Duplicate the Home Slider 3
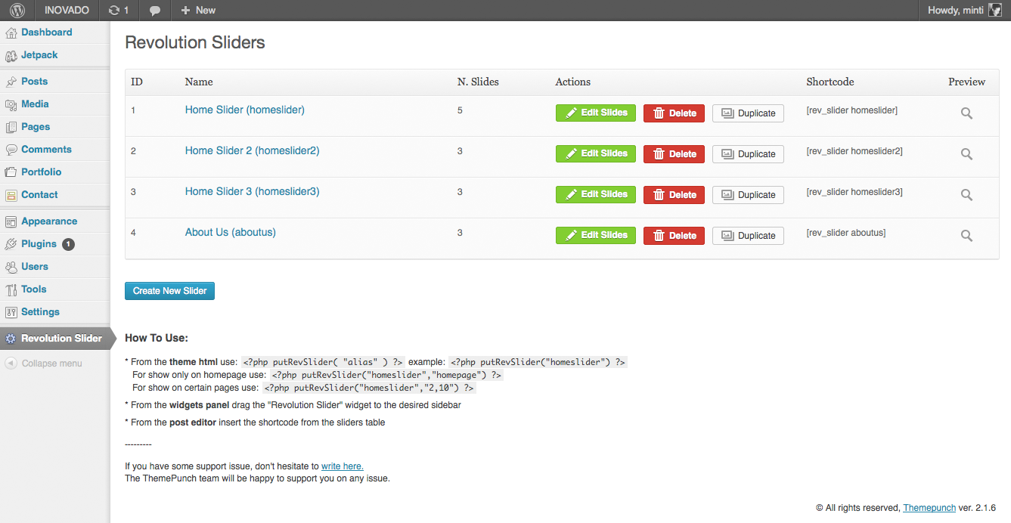 coord(748,195)
